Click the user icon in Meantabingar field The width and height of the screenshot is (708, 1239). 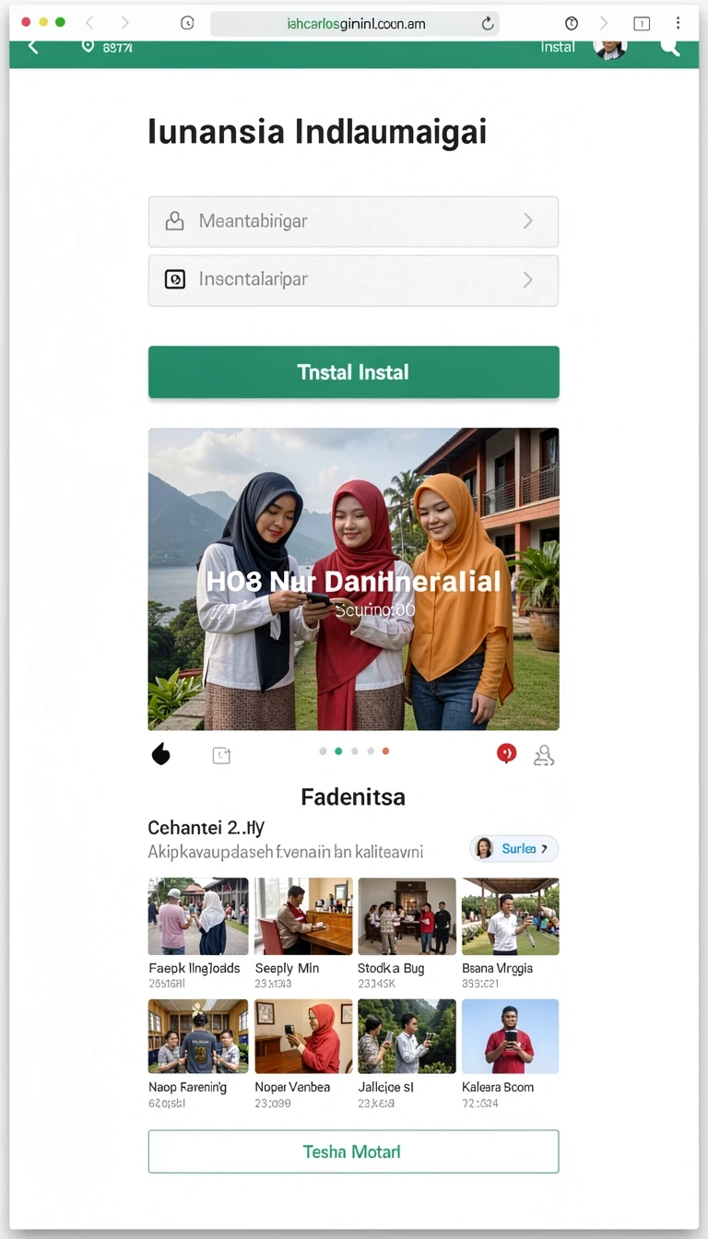coord(174,221)
